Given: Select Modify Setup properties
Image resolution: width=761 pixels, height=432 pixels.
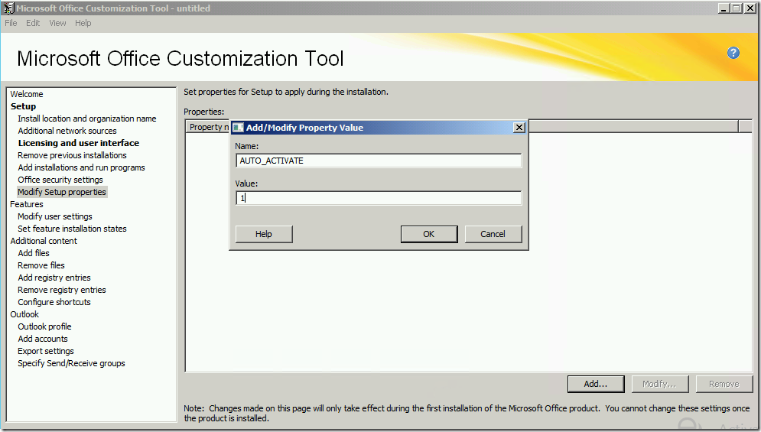Looking at the screenshot, I should click(62, 192).
